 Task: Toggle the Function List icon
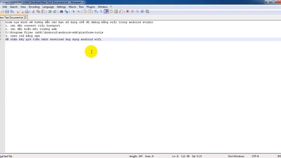point(121,11)
